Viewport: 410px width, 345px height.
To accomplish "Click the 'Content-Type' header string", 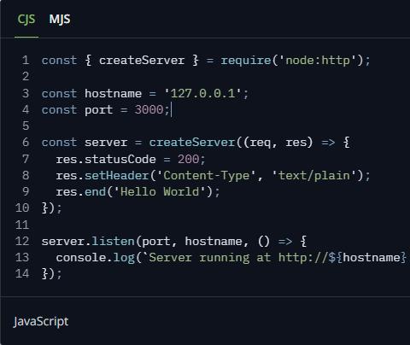I will click(x=207, y=175).
